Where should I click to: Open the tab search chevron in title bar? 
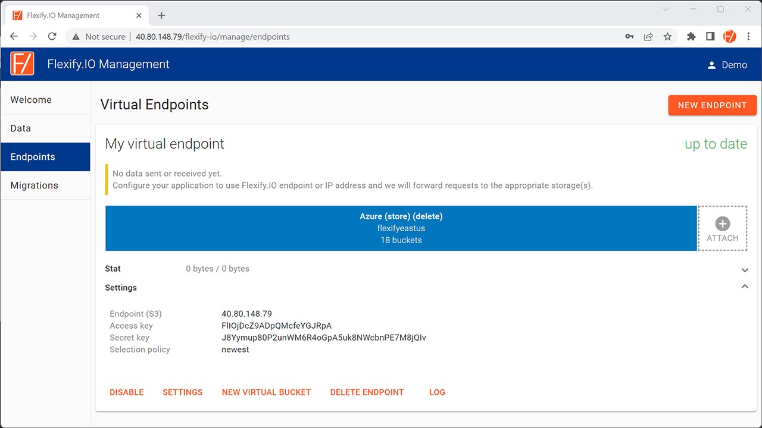(x=666, y=9)
